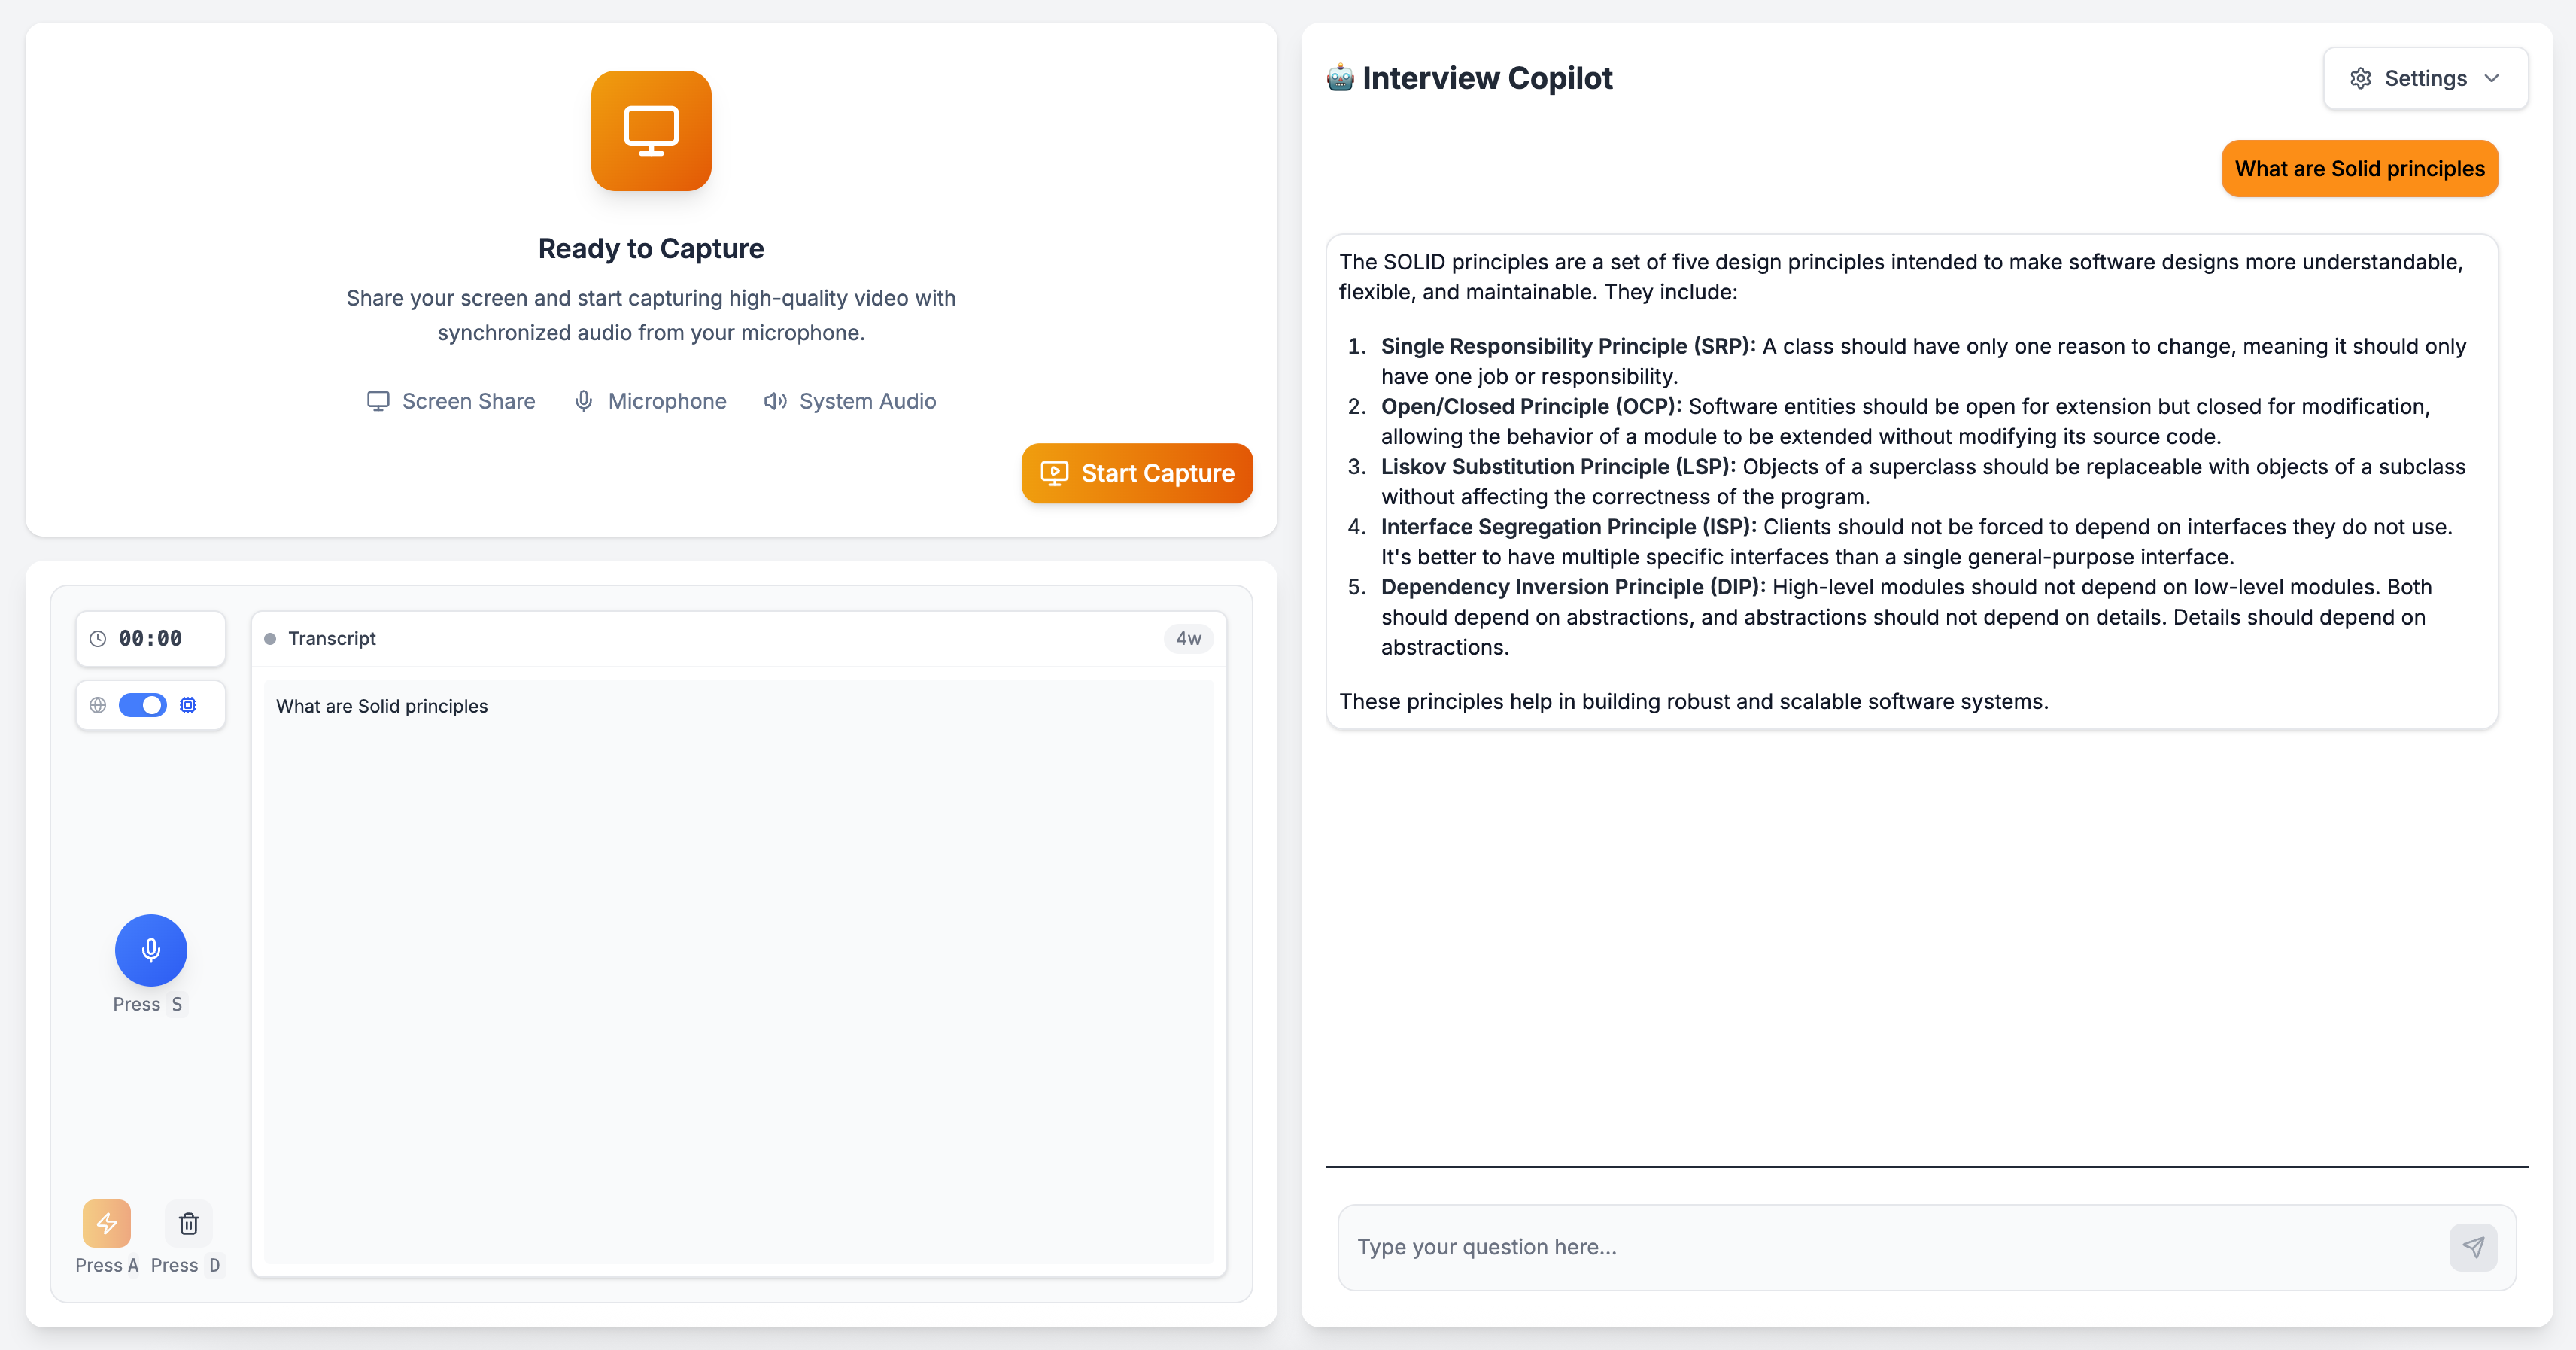Send the question with paper plane icon
This screenshot has width=2576, height=1350.
coord(2474,1247)
